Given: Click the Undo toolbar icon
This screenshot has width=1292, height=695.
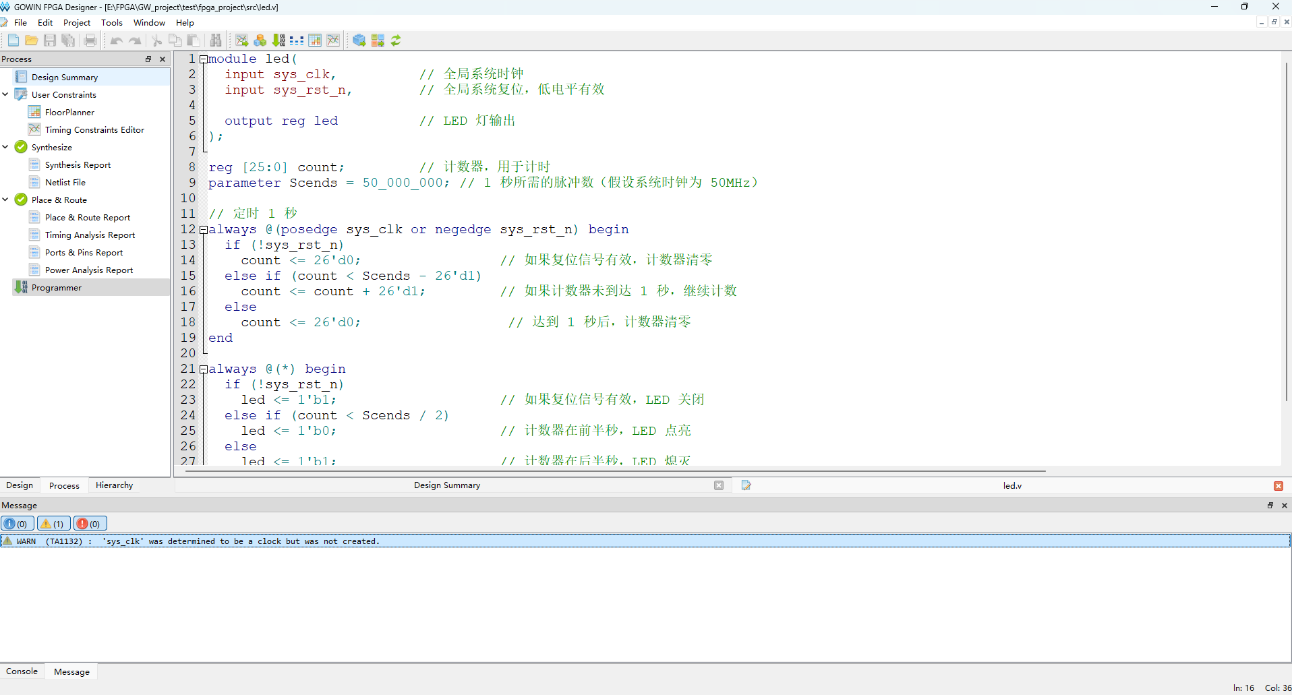Looking at the screenshot, I should (117, 40).
